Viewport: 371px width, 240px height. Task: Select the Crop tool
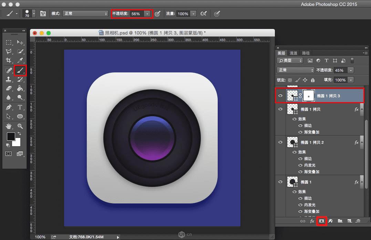pyautogui.click(x=9, y=61)
